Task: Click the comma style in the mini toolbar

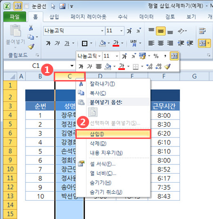Action: [x=165, y=56]
